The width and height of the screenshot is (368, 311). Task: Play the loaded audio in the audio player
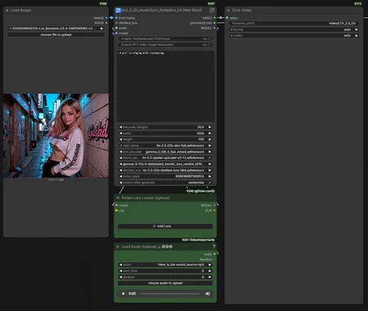123,294
